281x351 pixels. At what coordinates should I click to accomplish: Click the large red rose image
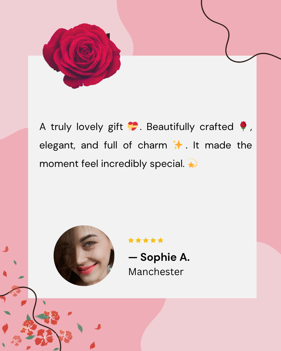pos(82,56)
